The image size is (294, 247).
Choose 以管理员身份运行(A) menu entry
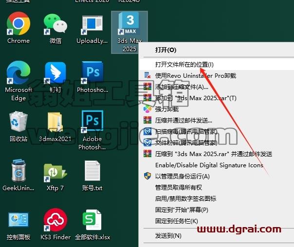coord(217,176)
